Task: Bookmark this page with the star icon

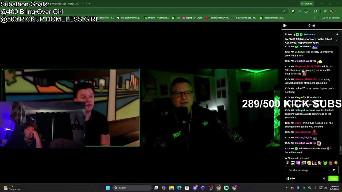Action: [x=284, y=11]
